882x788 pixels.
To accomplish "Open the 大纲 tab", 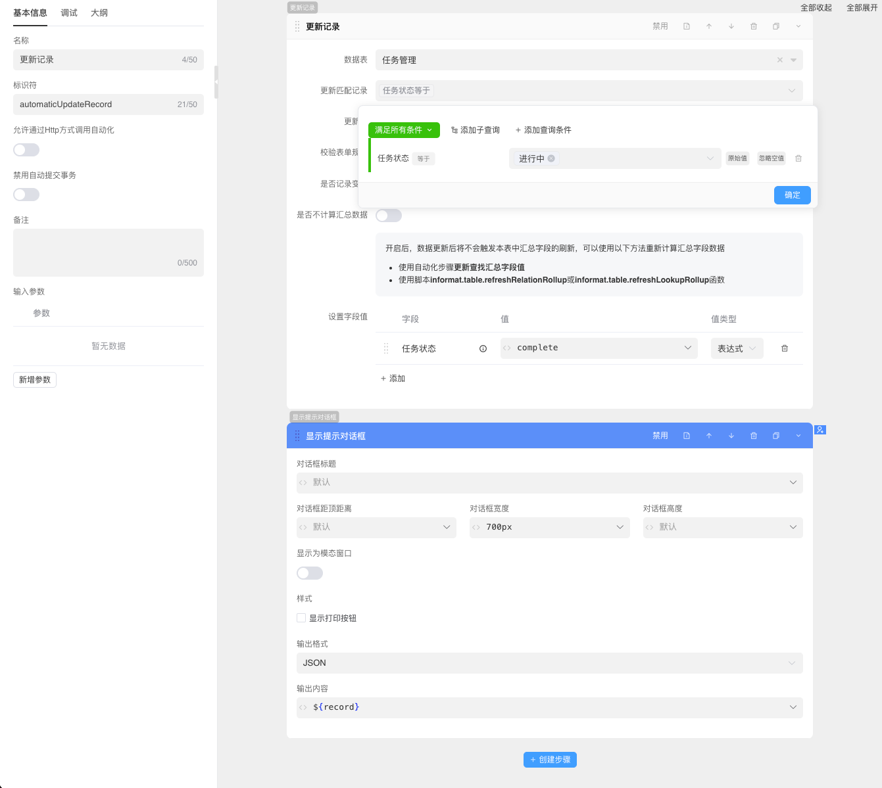I will [x=99, y=13].
